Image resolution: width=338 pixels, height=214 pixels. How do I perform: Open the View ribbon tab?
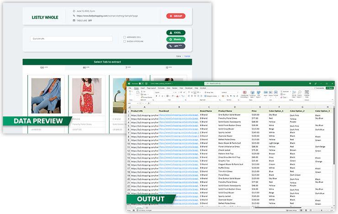coord(181,88)
